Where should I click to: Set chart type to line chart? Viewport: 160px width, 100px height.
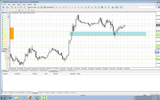92,7
